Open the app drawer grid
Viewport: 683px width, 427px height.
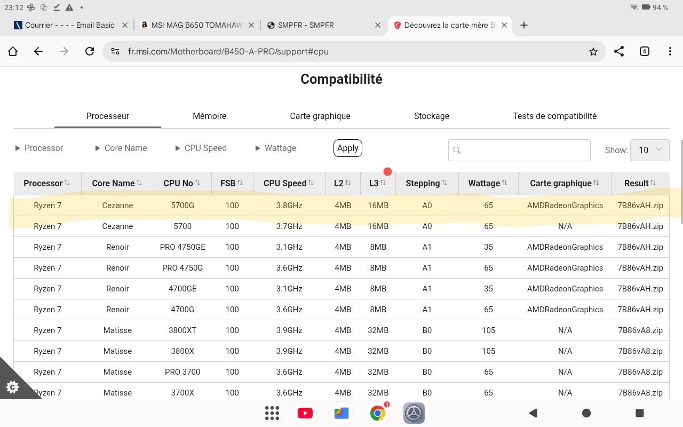click(272, 413)
